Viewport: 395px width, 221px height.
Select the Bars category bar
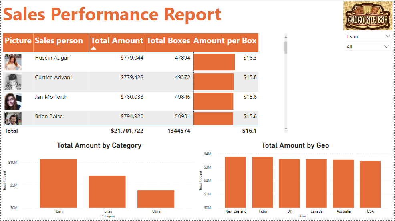pos(58,183)
